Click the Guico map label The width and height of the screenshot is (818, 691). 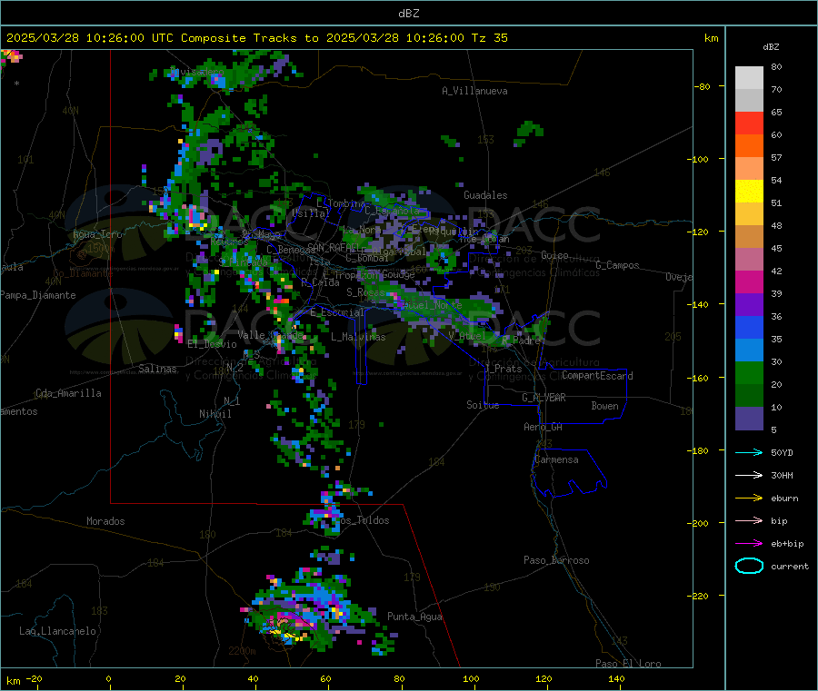[x=554, y=255]
